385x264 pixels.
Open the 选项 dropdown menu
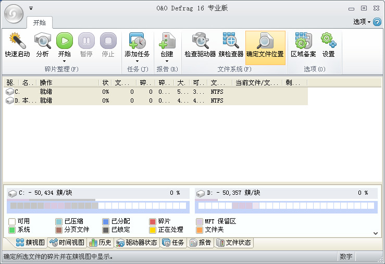(x=362, y=22)
